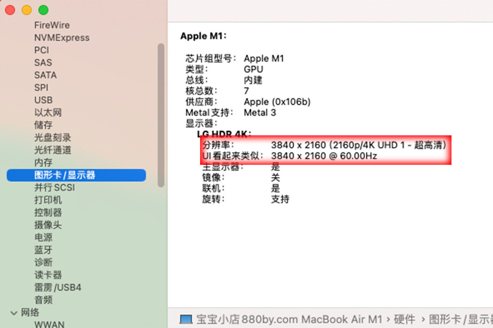Open the SPI sidebar entry

41,88
